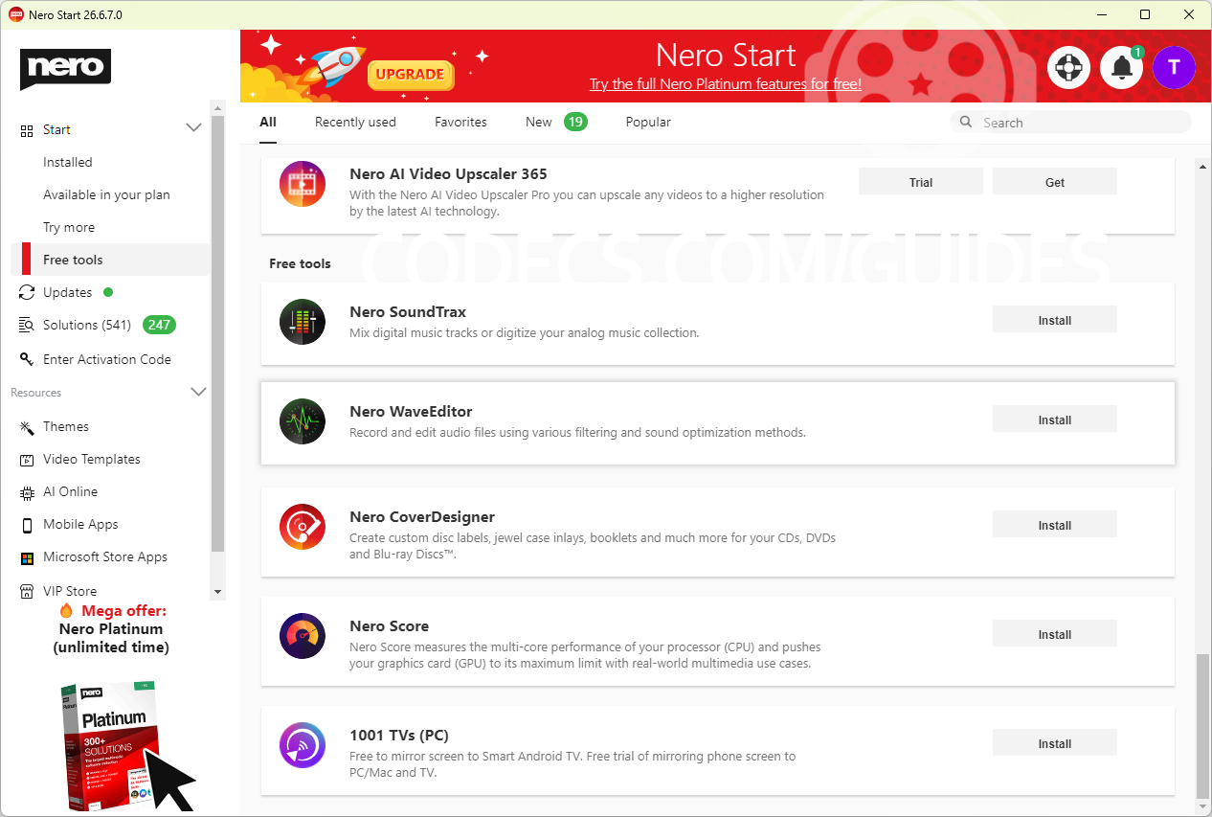Image resolution: width=1212 pixels, height=817 pixels.
Task: Select the 1001 TVs (PC) icon
Action: point(303,745)
